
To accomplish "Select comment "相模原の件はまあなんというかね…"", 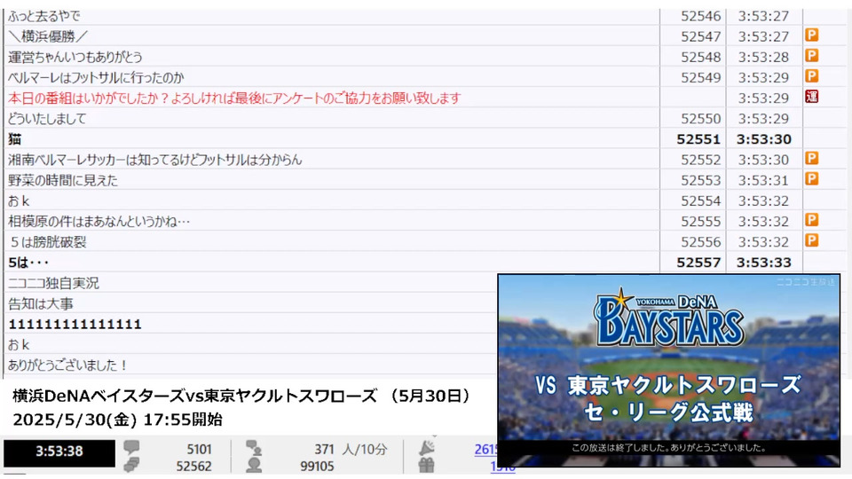I will pyautogui.click(x=99, y=222).
